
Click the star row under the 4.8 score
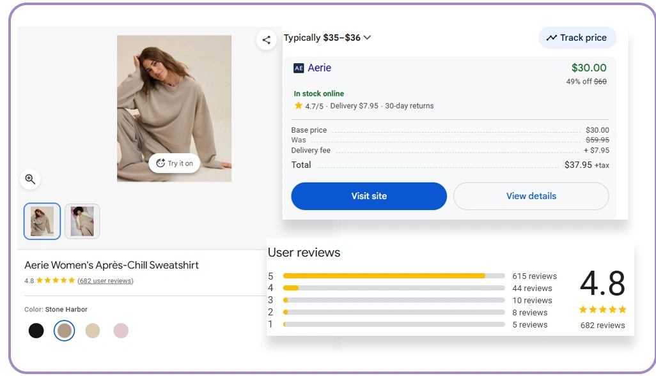pyautogui.click(x=602, y=309)
